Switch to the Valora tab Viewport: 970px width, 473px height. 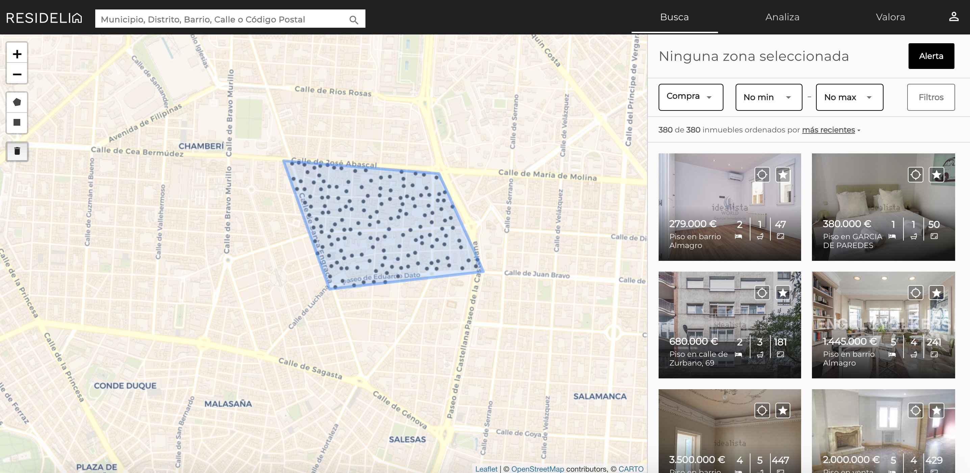[890, 17]
